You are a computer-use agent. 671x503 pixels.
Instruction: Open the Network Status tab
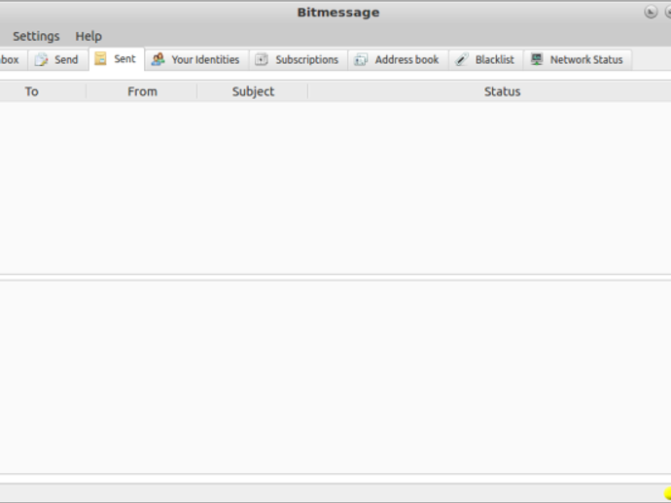pyautogui.click(x=578, y=59)
